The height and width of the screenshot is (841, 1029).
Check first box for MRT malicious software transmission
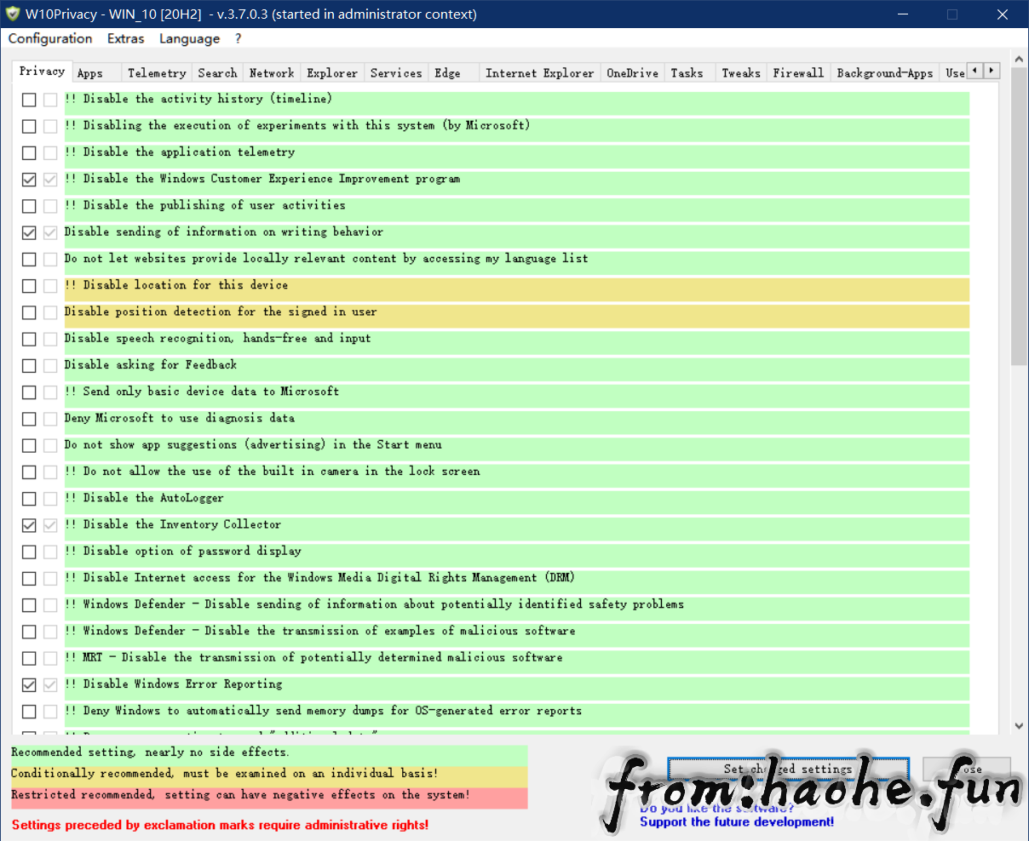(29, 658)
